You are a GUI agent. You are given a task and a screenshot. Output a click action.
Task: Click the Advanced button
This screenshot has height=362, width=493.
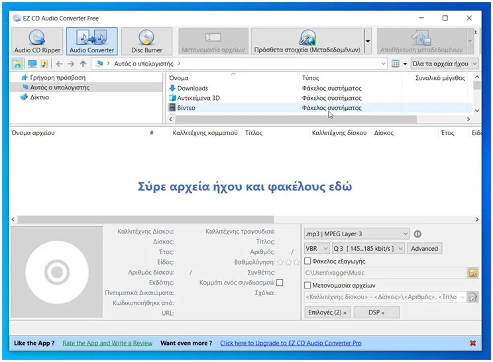(425, 249)
